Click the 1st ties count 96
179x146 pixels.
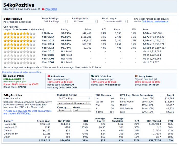pos(112,102)
